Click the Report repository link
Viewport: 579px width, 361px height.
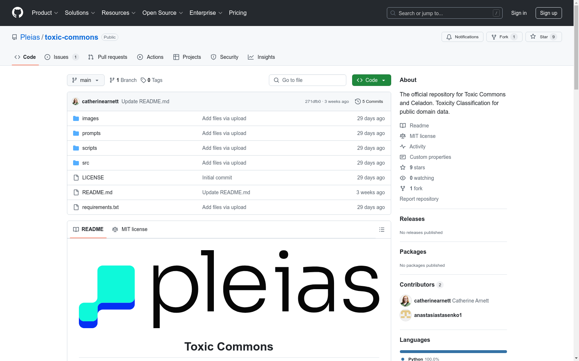coord(419,199)
